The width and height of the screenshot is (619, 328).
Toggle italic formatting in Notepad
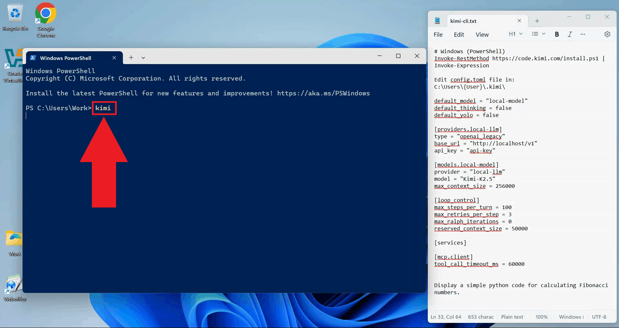(x=570, y=34)
